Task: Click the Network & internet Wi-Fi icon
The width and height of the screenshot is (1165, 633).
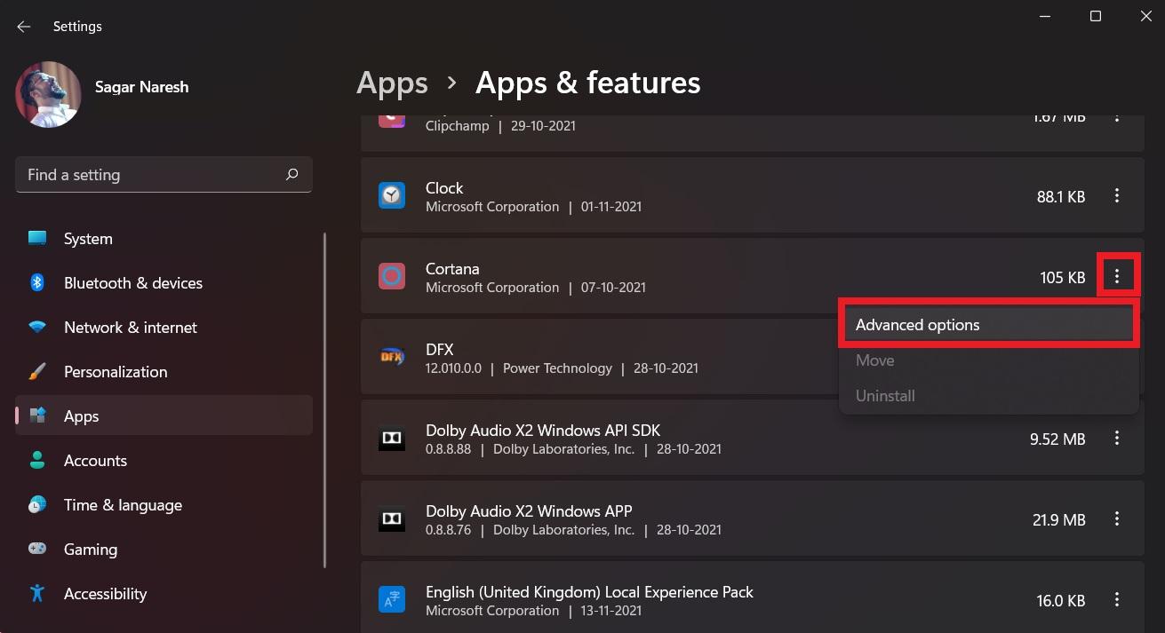Action: point(37,328)
